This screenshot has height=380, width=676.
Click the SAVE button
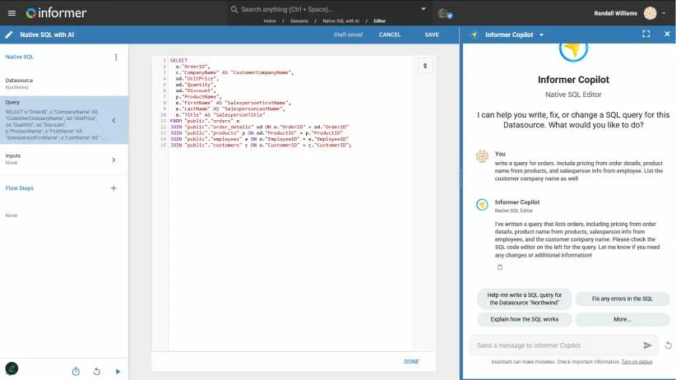(x=432, y=35)
